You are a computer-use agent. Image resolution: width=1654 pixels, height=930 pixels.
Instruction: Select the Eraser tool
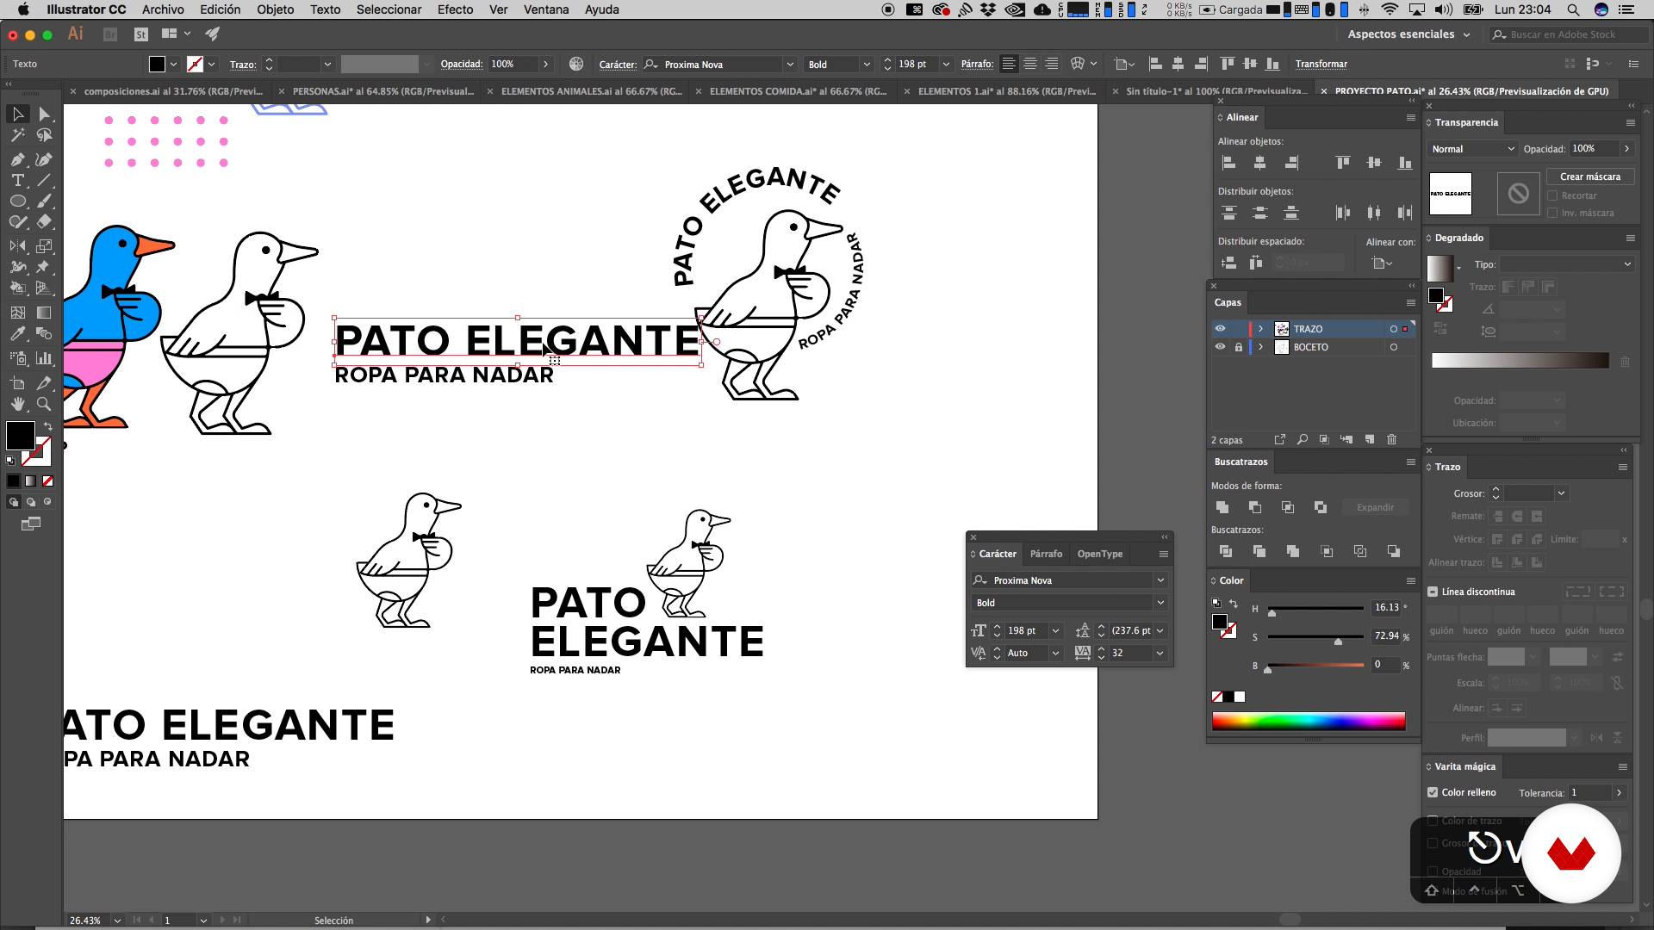click(x=44, y=221)
